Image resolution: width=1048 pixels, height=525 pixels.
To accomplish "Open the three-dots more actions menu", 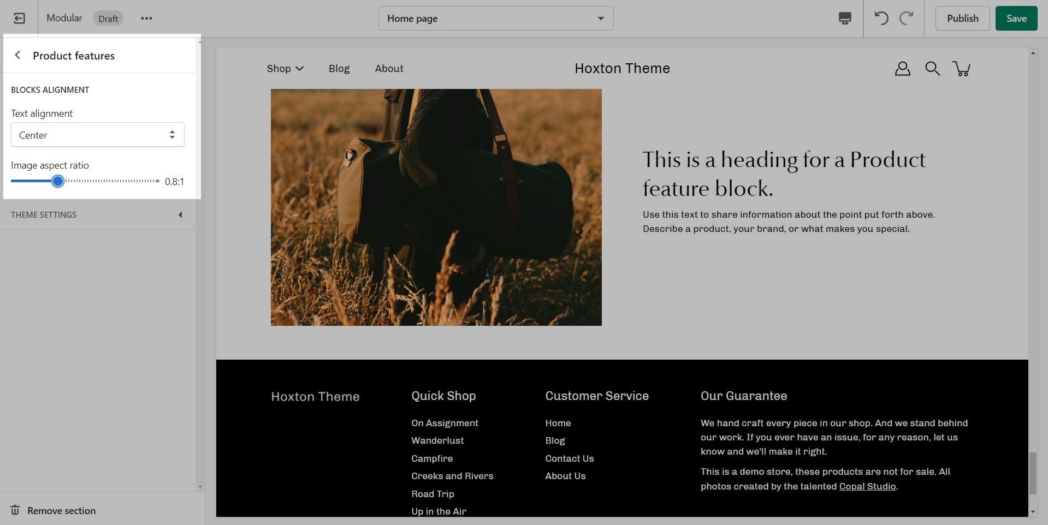I will pos(146,19).
